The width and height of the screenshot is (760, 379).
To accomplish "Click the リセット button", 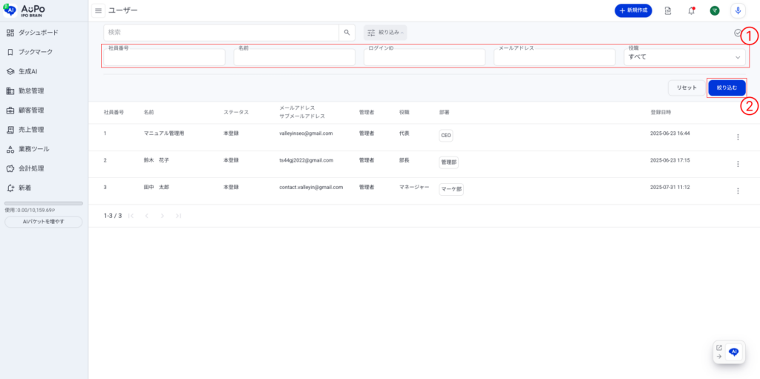I will click(687, 88).
